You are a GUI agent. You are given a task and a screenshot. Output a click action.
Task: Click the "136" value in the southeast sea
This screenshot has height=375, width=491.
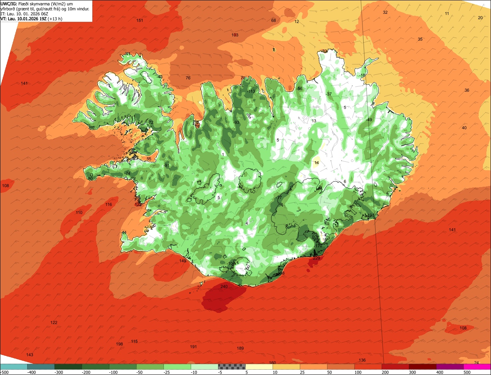(362, 360)
